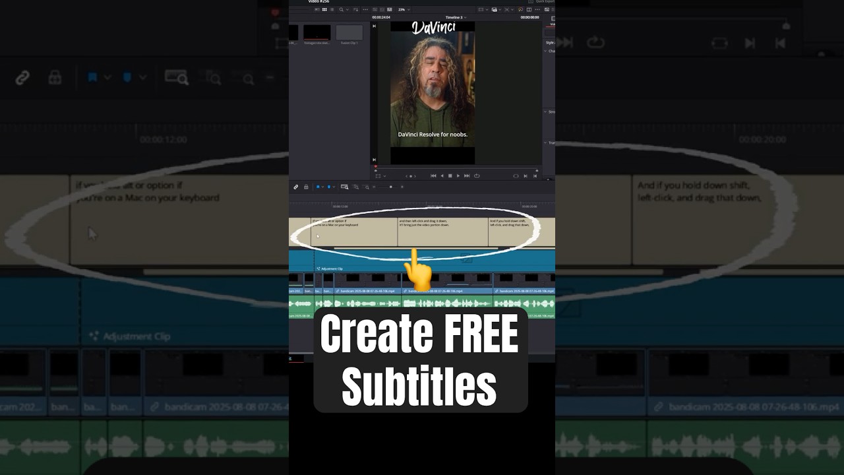Click the full extent zoom icon
This screenshot has width=844, height=475.
click(344, 187)
